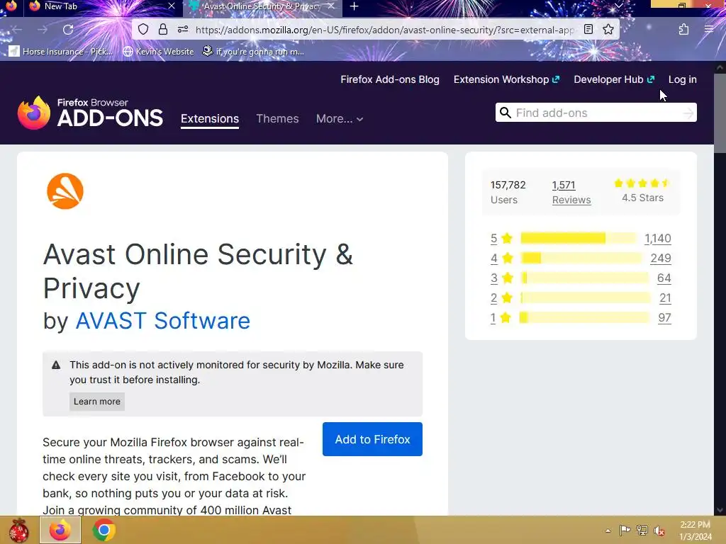Open Firefox Add-ons Blog link
The height and width of the screenshot is (544, 726).
pyautogui.click(x=390, y=79)
